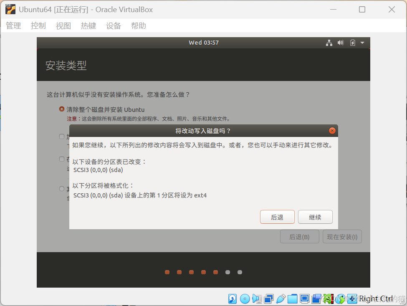Open audio settings via speaker status icon

[x=257, y=299]
